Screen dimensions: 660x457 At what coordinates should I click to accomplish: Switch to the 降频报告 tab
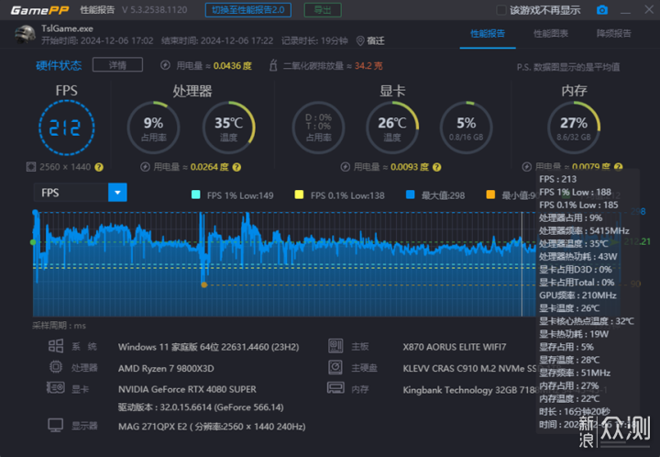[x=613, y=34]
